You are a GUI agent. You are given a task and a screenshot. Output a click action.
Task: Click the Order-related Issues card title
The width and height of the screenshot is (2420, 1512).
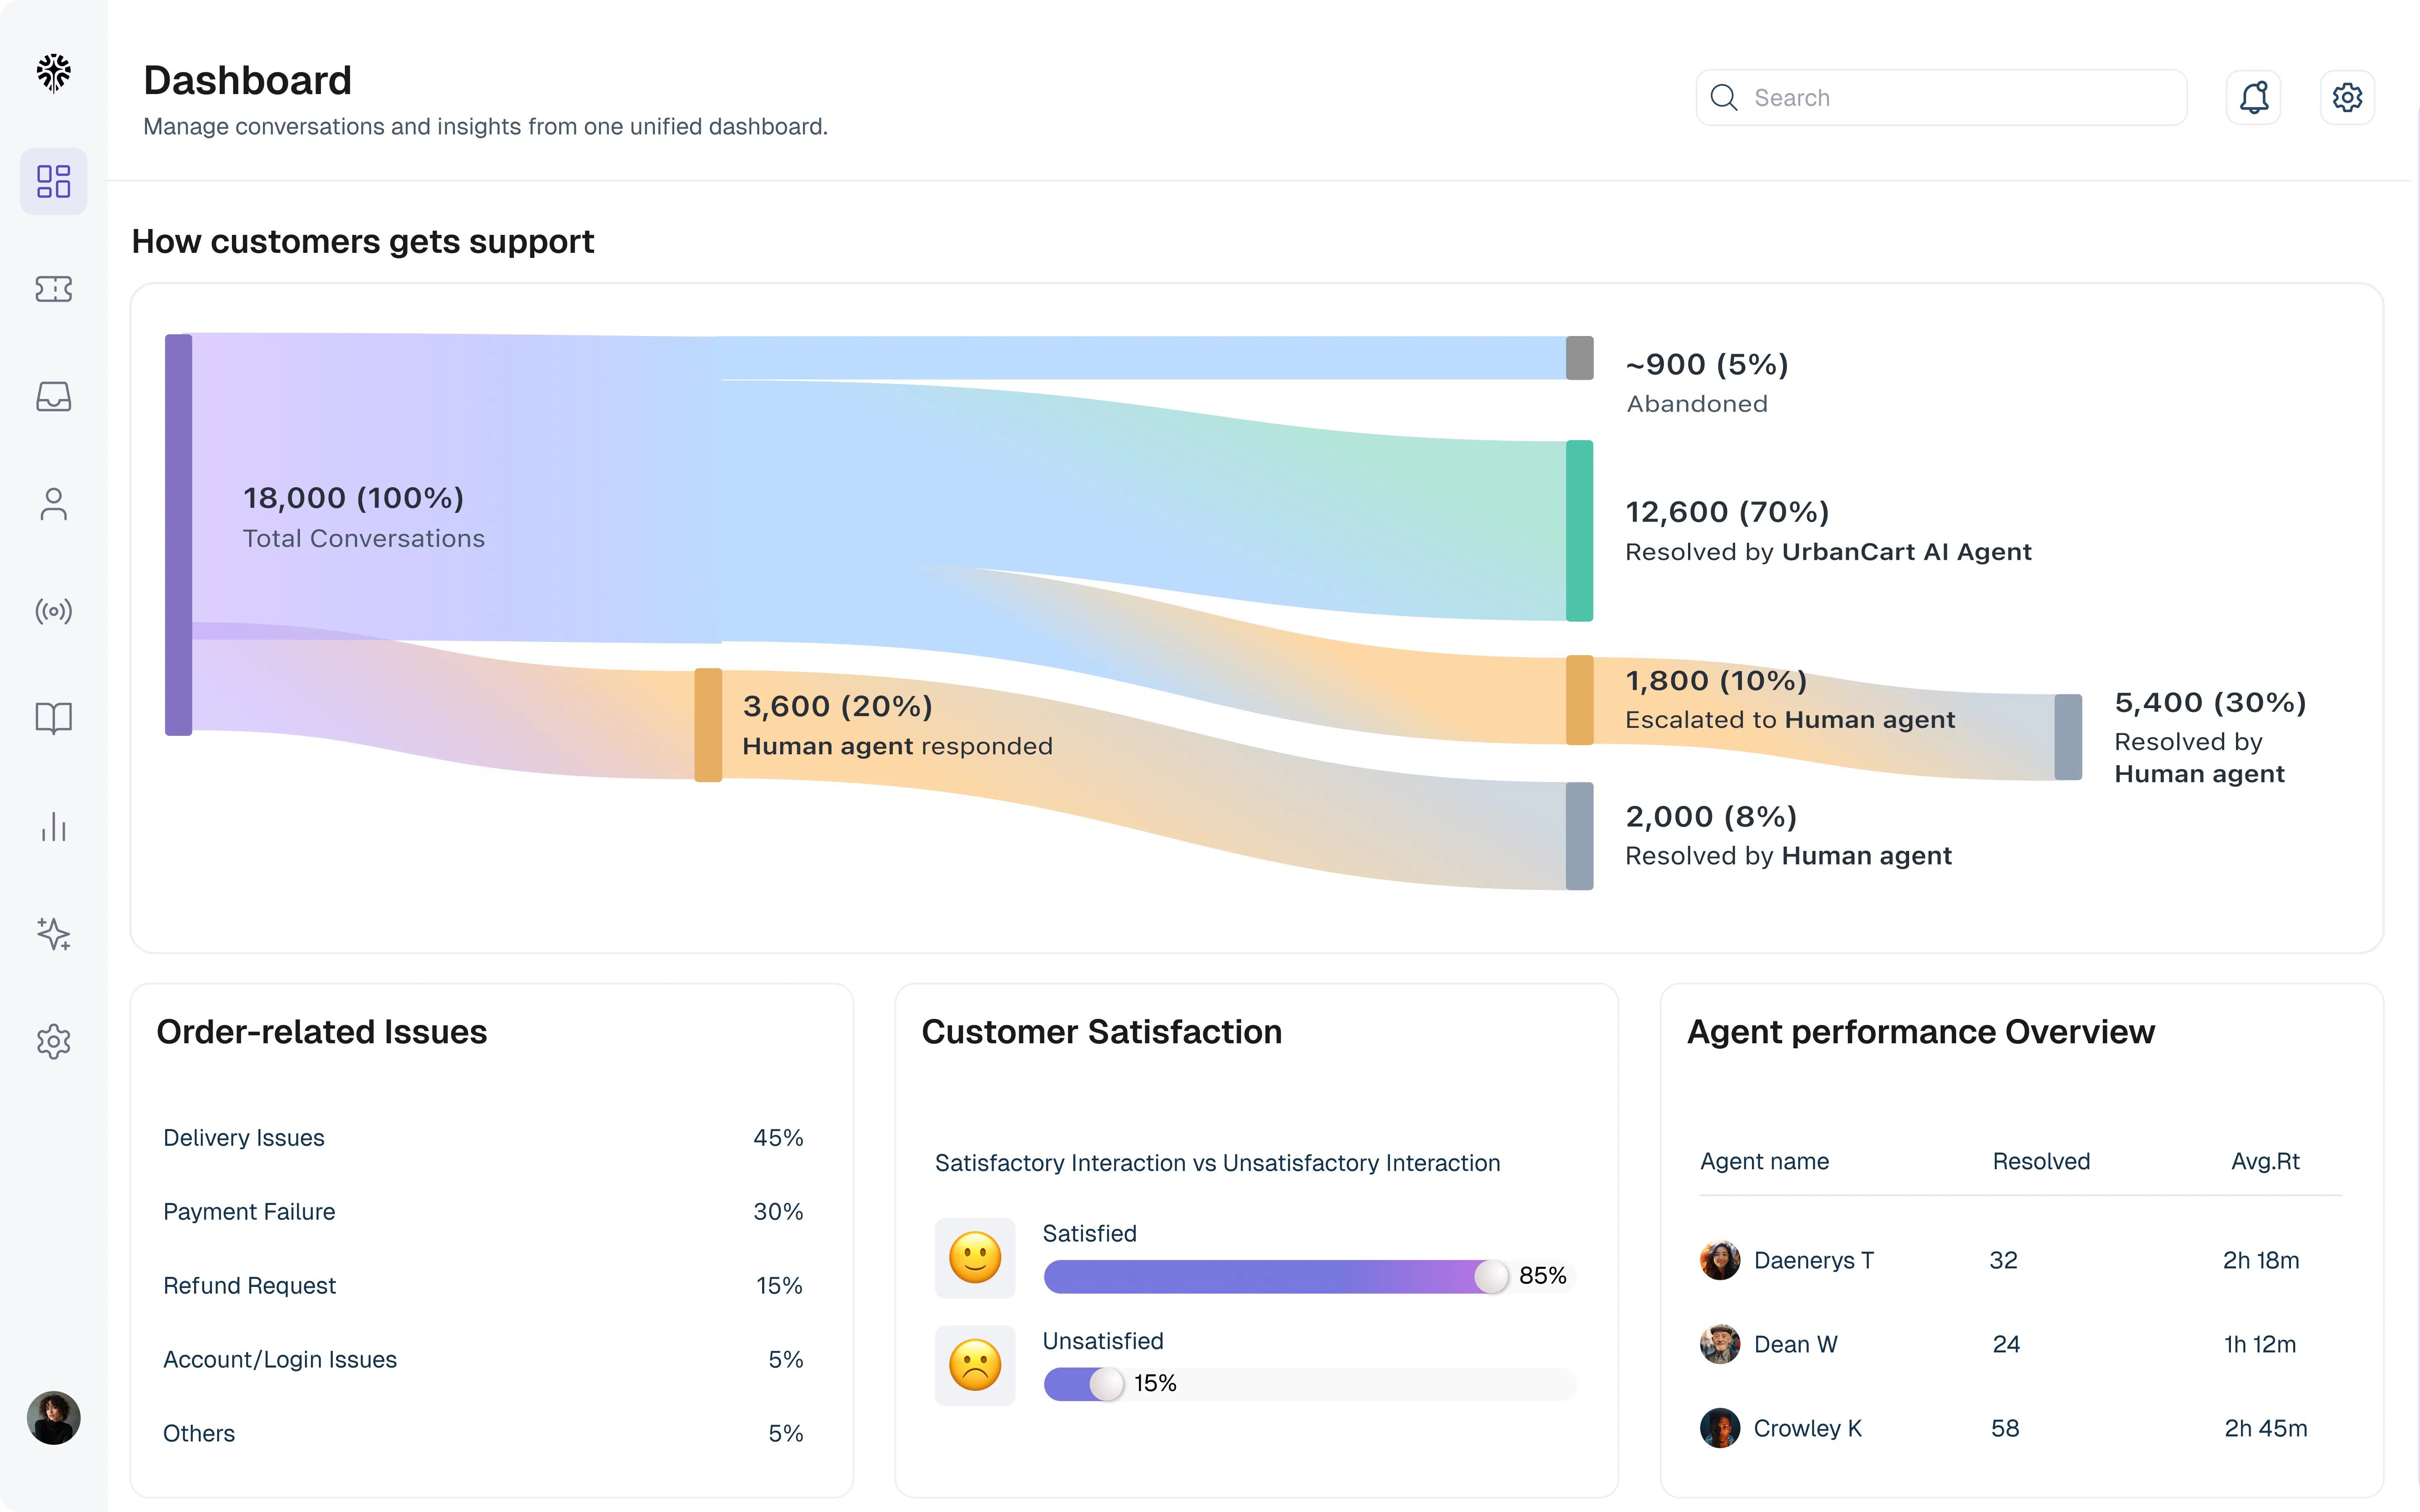(x=321, y=1031)
